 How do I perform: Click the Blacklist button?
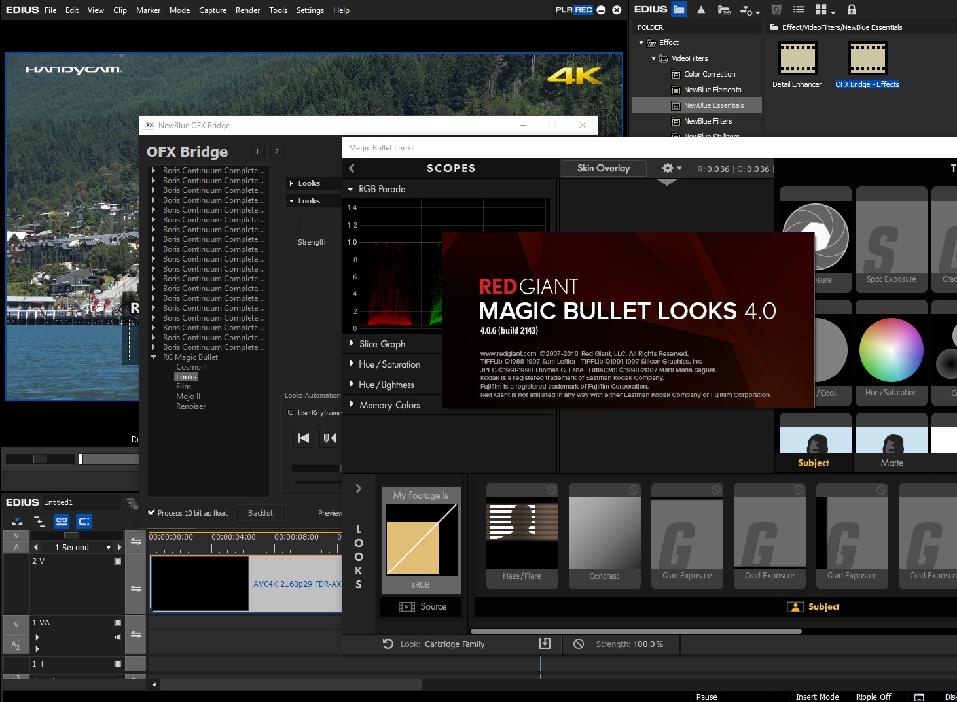261,513
